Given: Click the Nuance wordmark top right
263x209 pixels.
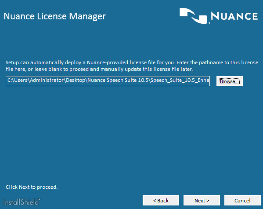Looking at the screenshot, I should click(x=234, y=16).
